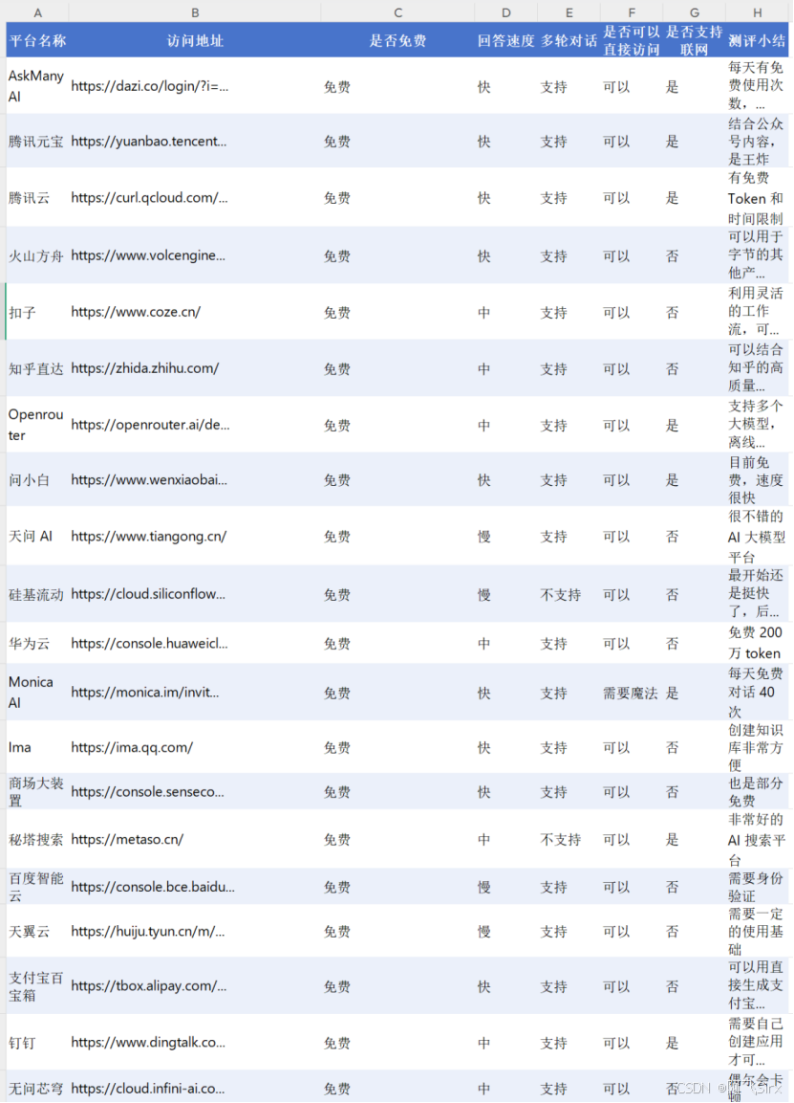794x1103 pixels.
Task: Select column B header
Action: [195, 12]
